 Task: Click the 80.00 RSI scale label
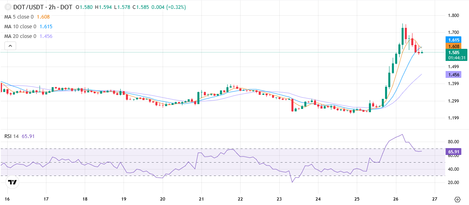pyautogui.click(x=453, y=142)
